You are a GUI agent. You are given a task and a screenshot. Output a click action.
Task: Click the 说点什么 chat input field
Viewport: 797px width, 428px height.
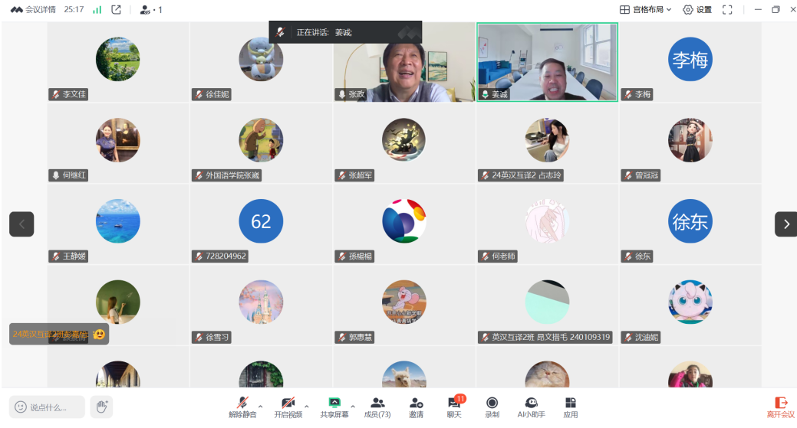(48, 407)
